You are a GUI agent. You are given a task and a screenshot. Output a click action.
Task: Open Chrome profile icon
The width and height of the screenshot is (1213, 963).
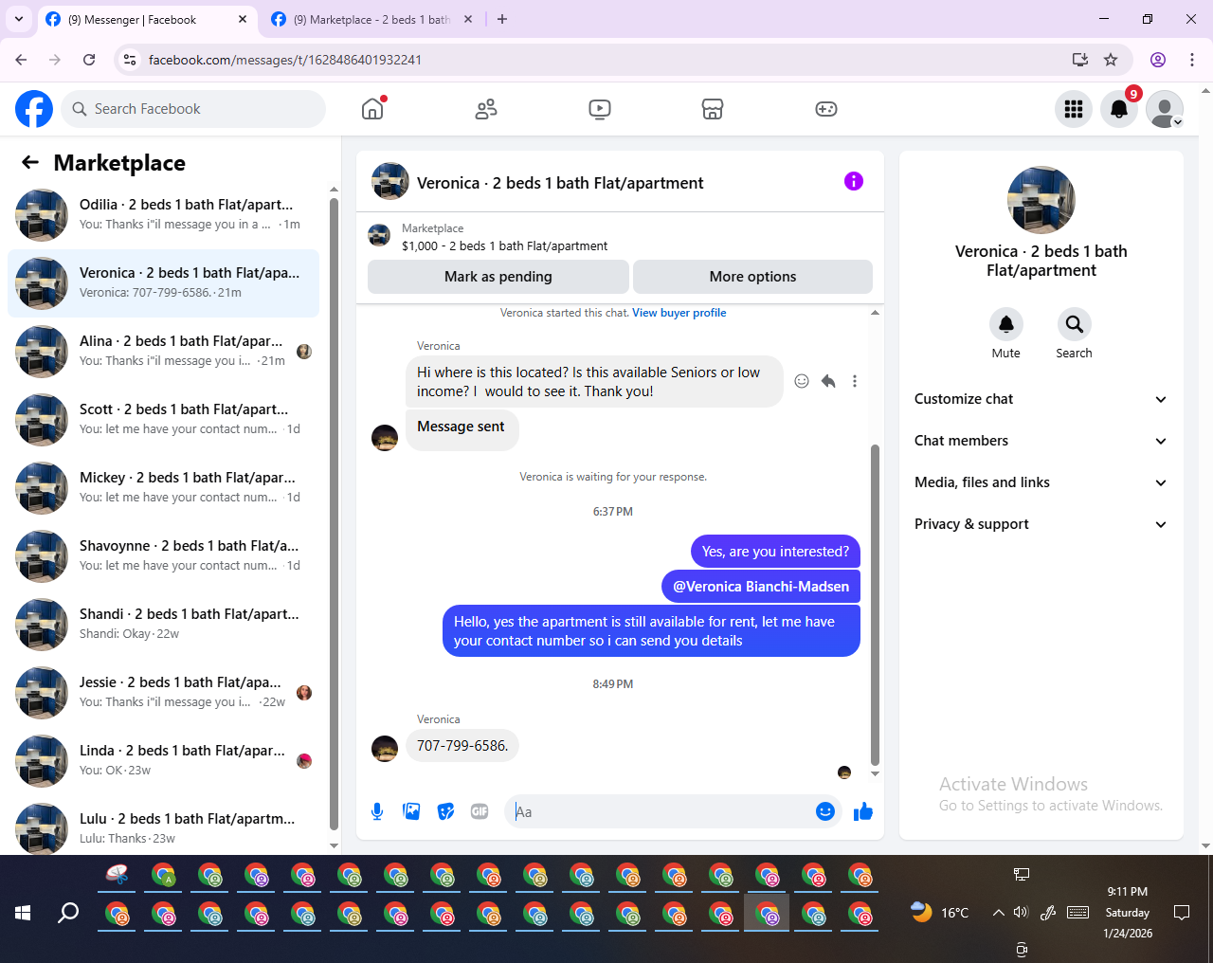(x=1158, y=60)
